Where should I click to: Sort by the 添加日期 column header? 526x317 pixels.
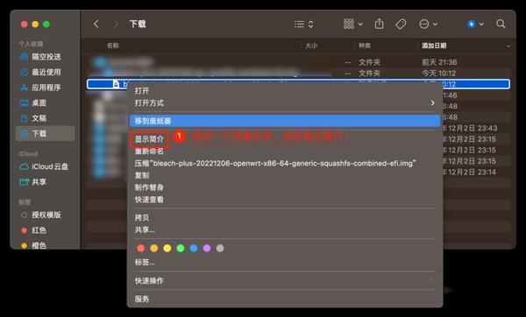coord(434,46)
